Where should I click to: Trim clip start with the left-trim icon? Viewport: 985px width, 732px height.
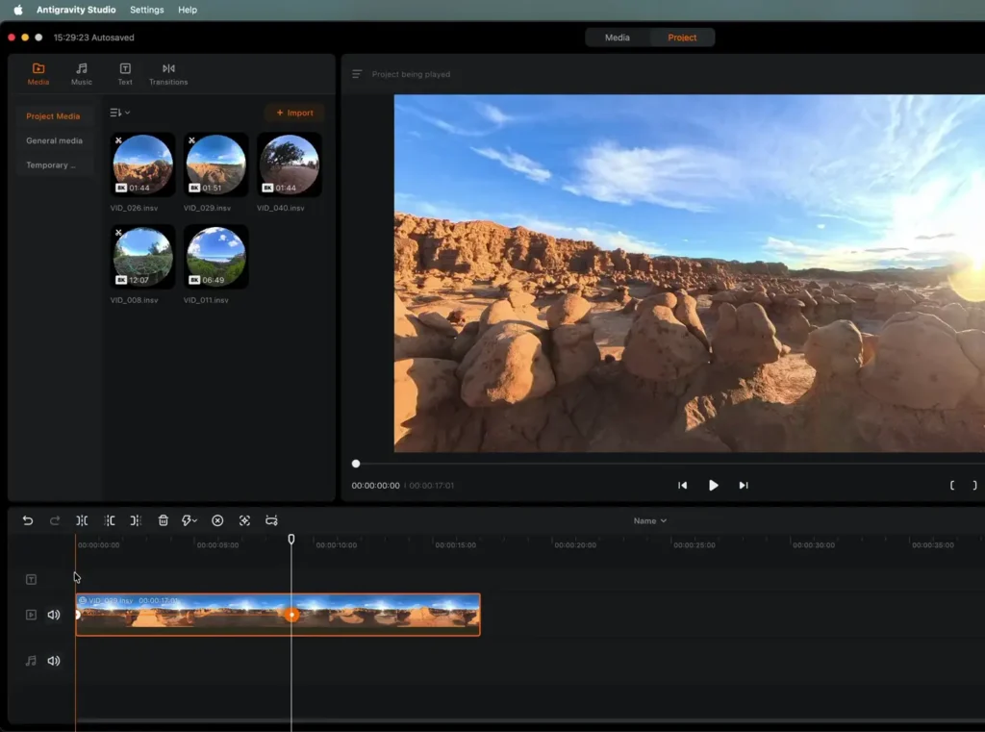(110, 520)
